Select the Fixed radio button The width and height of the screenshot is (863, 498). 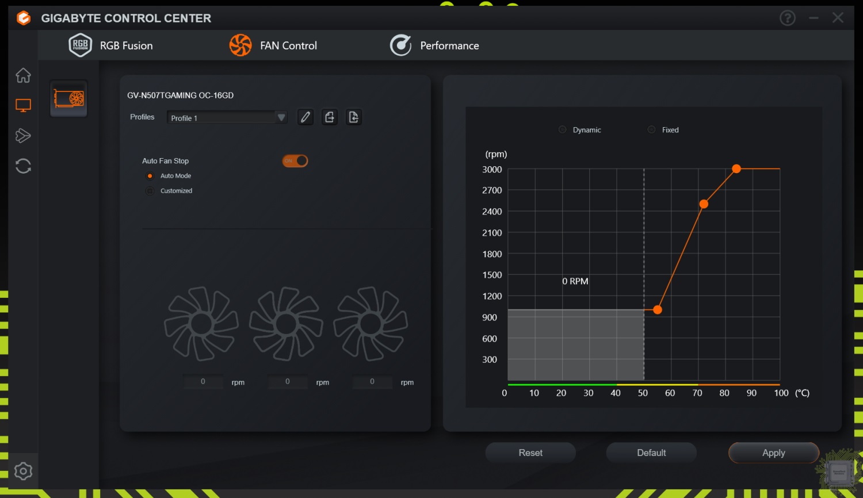tap(652, 130)
